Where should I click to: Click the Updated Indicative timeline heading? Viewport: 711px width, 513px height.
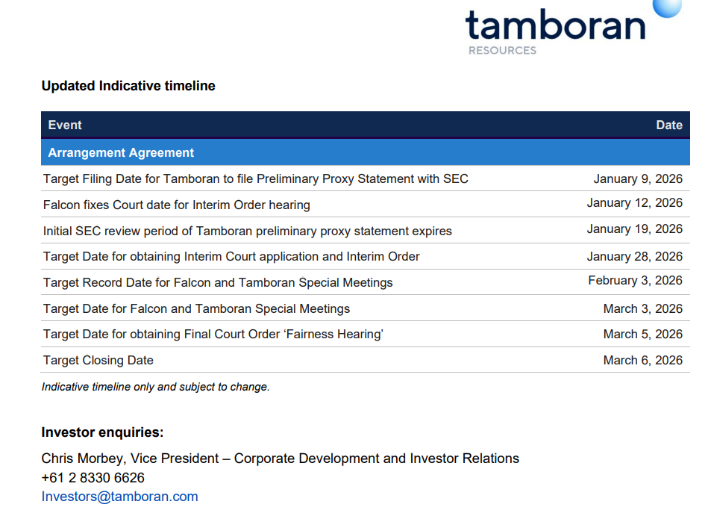(x=128, y=86)
